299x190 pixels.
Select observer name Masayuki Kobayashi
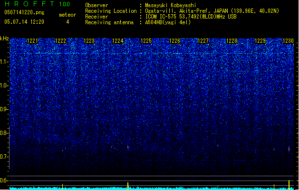(x=171, y=5)
